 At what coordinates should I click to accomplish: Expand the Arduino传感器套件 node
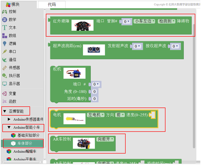[x=9, y=119]
